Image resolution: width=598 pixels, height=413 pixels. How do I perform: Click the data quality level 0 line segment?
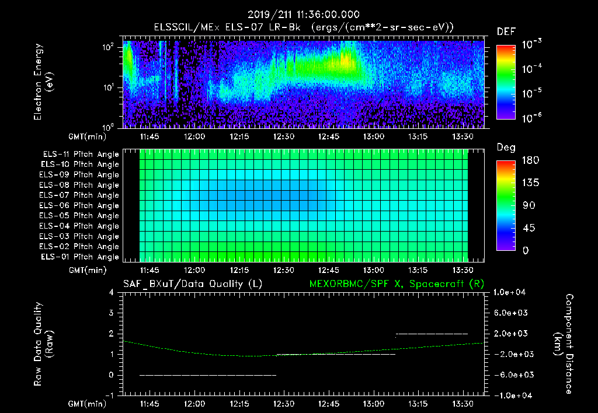[x=207, y=375]
